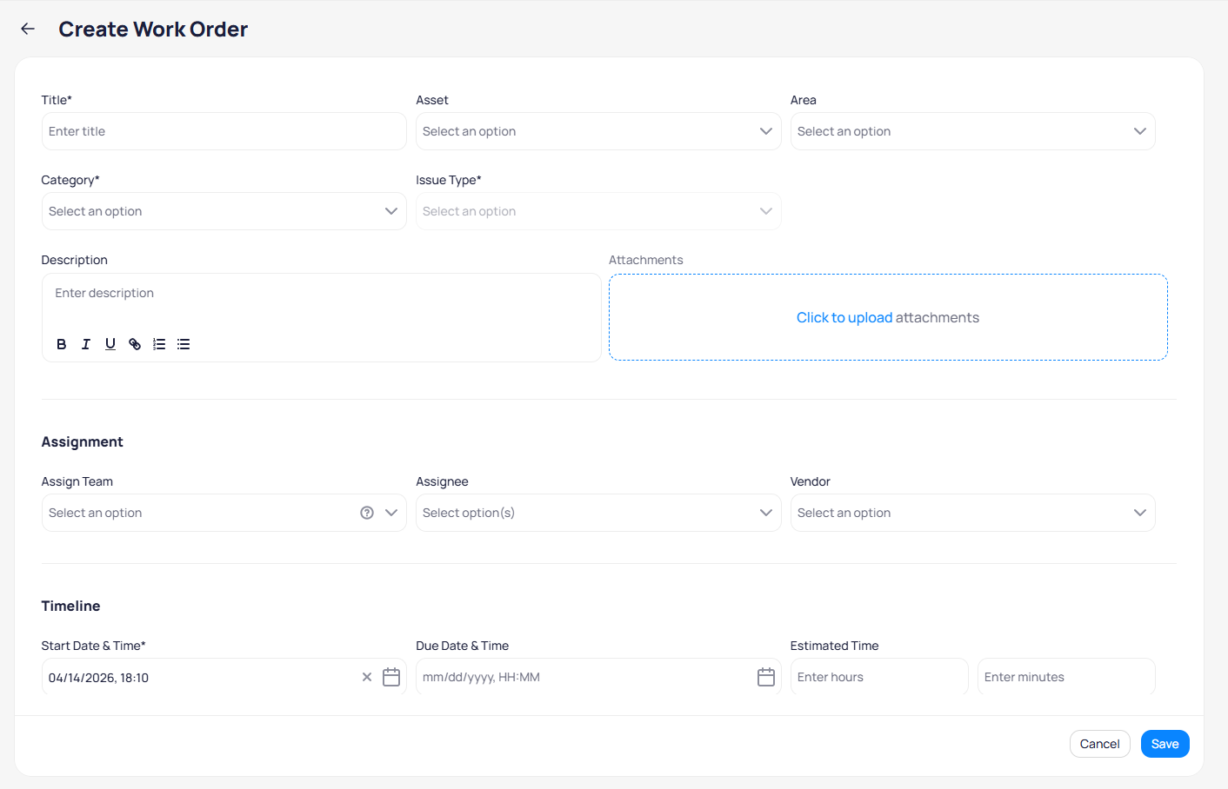The width and height of the screenshot is (1228, 789).
Task: Insert a link in description
Action: click(135, 344)
